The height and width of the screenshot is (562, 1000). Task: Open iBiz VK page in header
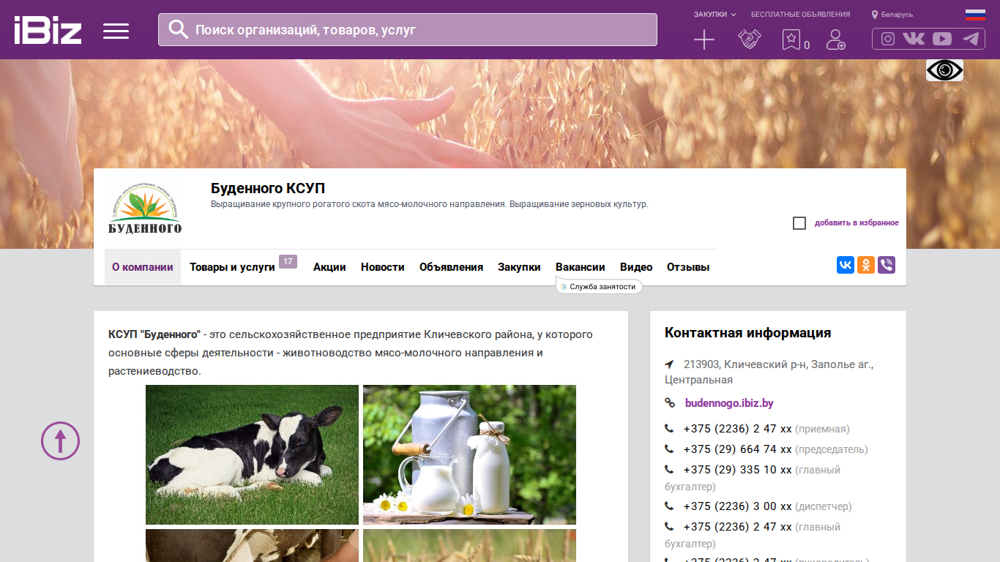pyautogui.click(x=914, y=39)
